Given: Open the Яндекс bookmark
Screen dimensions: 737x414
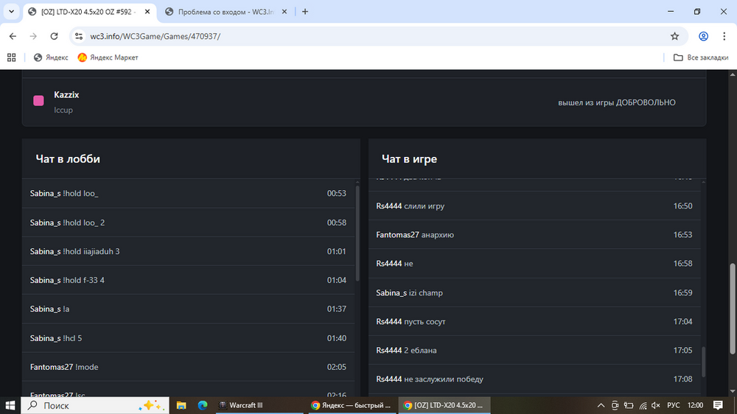Looking at the screenshot, I should (x=51, y=57).
